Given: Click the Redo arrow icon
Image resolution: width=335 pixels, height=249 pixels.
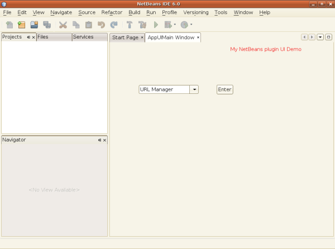Looking at the screenshot, I should tap(114, 25).
